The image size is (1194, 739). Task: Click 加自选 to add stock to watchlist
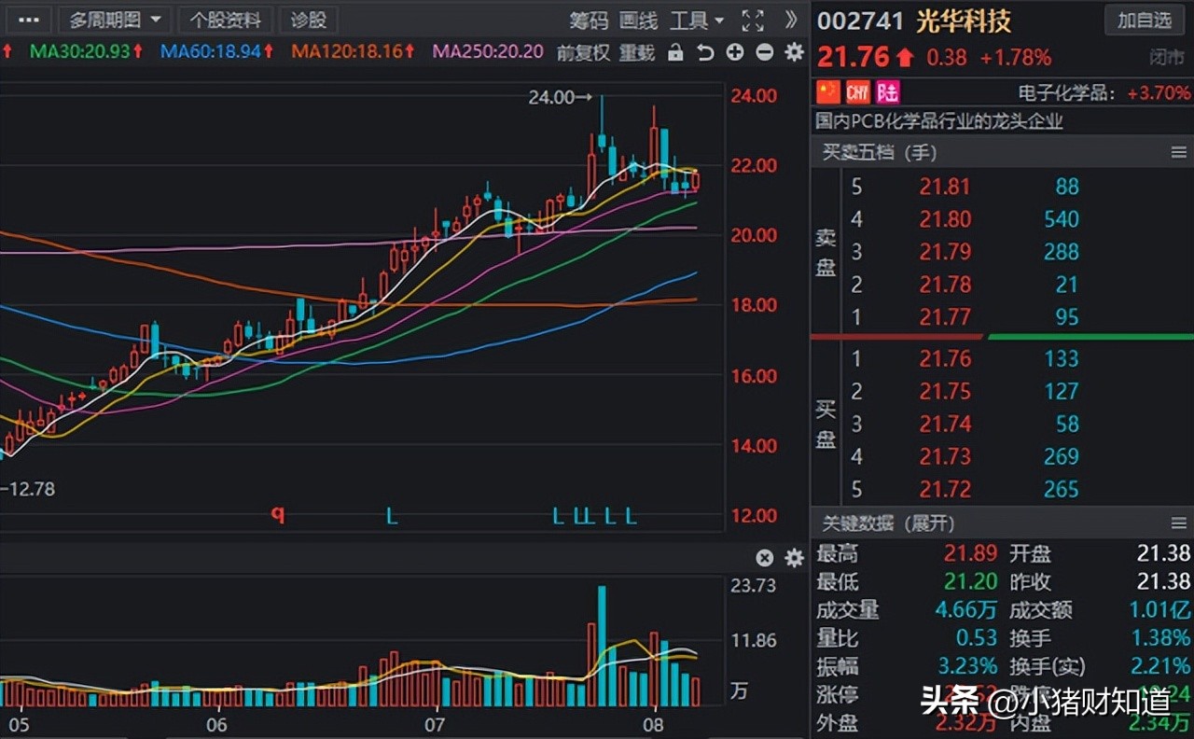[1144, 20]
